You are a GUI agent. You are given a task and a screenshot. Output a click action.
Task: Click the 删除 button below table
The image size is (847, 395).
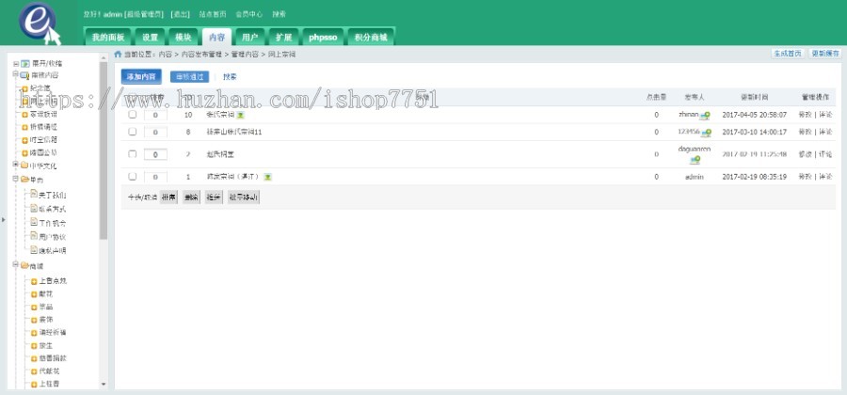pos(191,197)
